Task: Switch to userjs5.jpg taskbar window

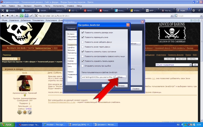Action: [x=80, y=125]
